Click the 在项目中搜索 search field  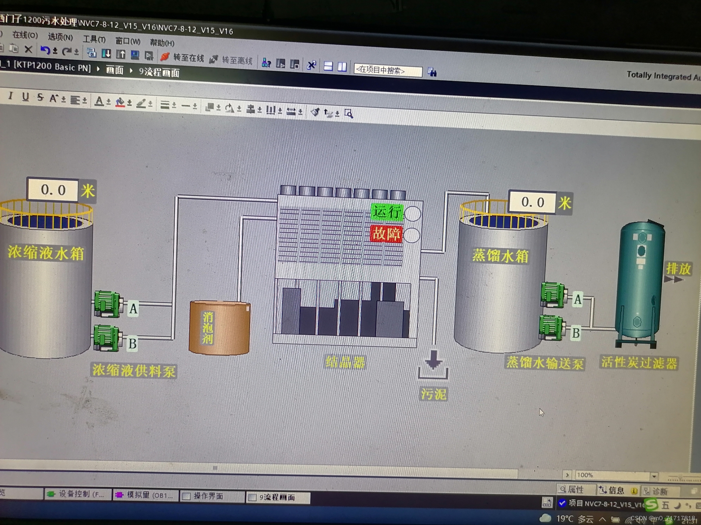click(388, 70)
